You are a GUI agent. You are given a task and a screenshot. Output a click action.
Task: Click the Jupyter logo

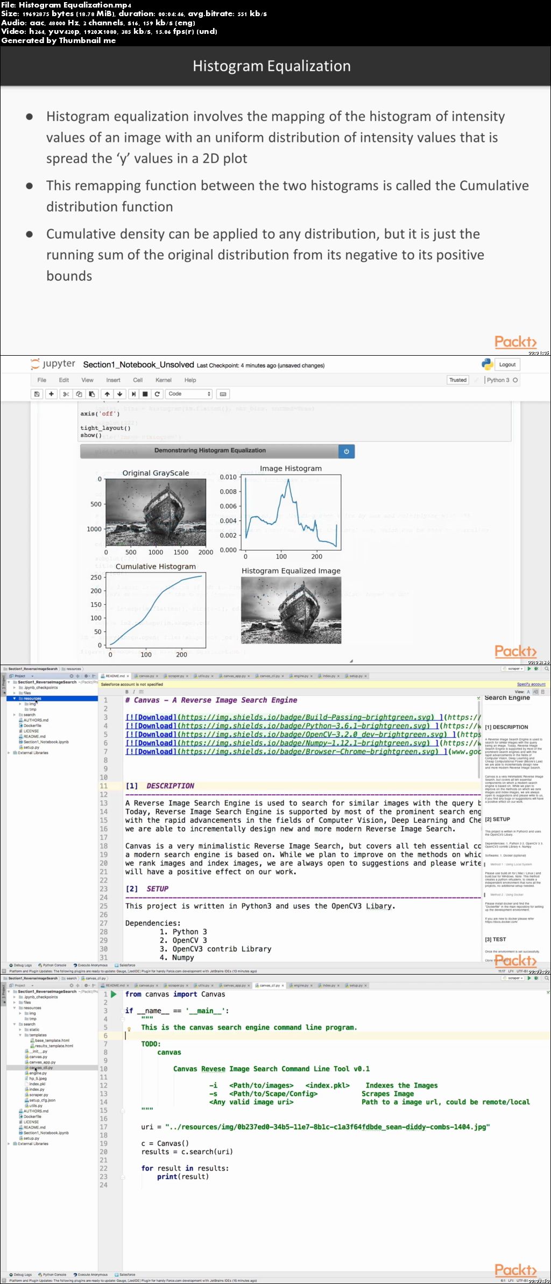[x=53, y=364]
